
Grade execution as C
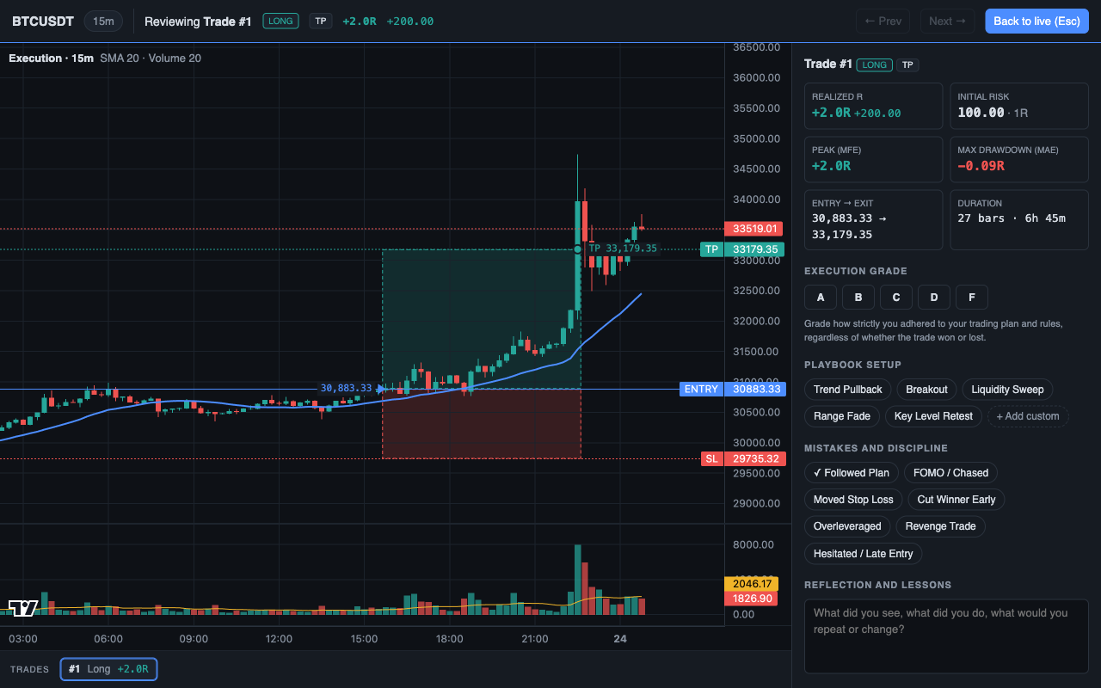(896, 298)
